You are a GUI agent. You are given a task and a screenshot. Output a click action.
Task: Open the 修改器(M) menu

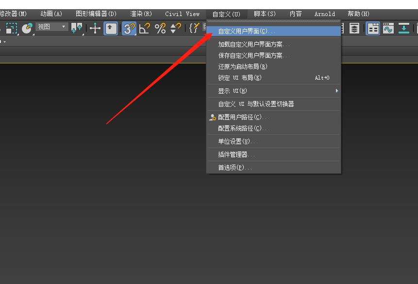click(13, 14)
